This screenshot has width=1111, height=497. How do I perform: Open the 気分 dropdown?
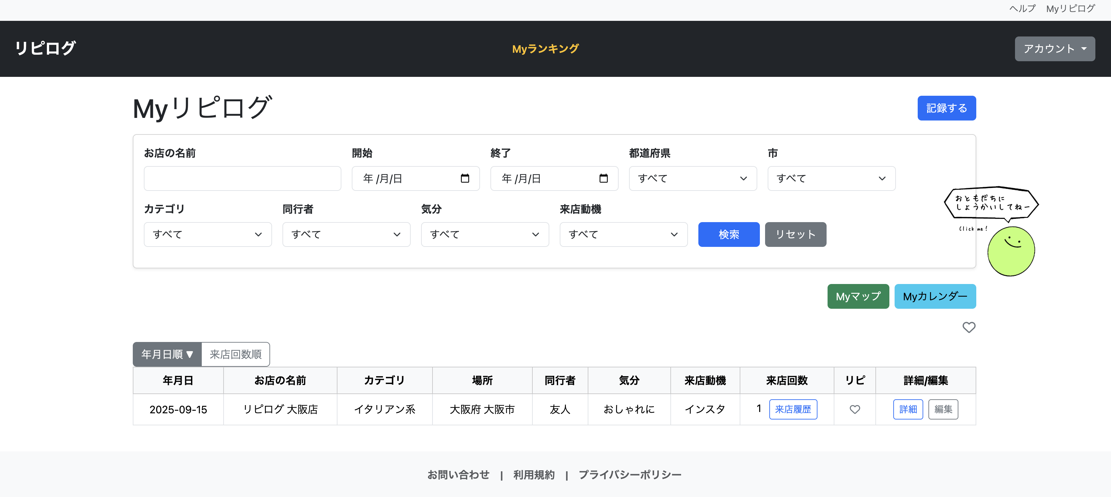(484, 234)
